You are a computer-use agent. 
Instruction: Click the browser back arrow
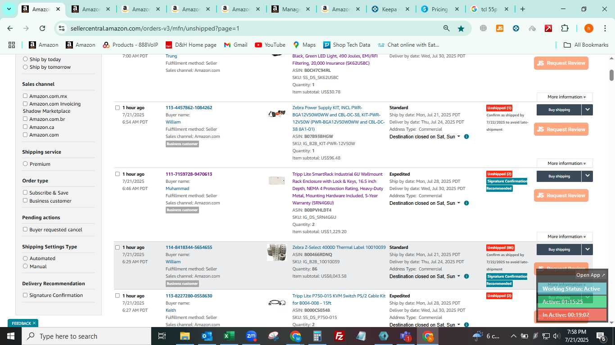[10, 28]
